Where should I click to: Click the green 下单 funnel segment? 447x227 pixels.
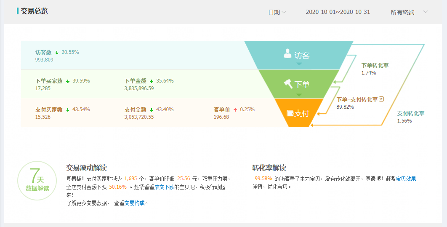(x=299, y=84)
